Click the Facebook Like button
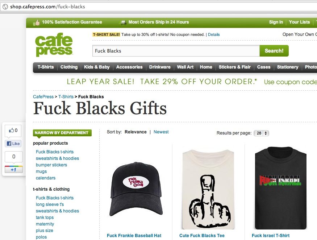 (x=13, y=144)
